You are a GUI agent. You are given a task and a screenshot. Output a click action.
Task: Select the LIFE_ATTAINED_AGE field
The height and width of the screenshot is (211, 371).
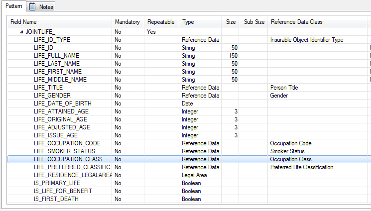point(61,111)
